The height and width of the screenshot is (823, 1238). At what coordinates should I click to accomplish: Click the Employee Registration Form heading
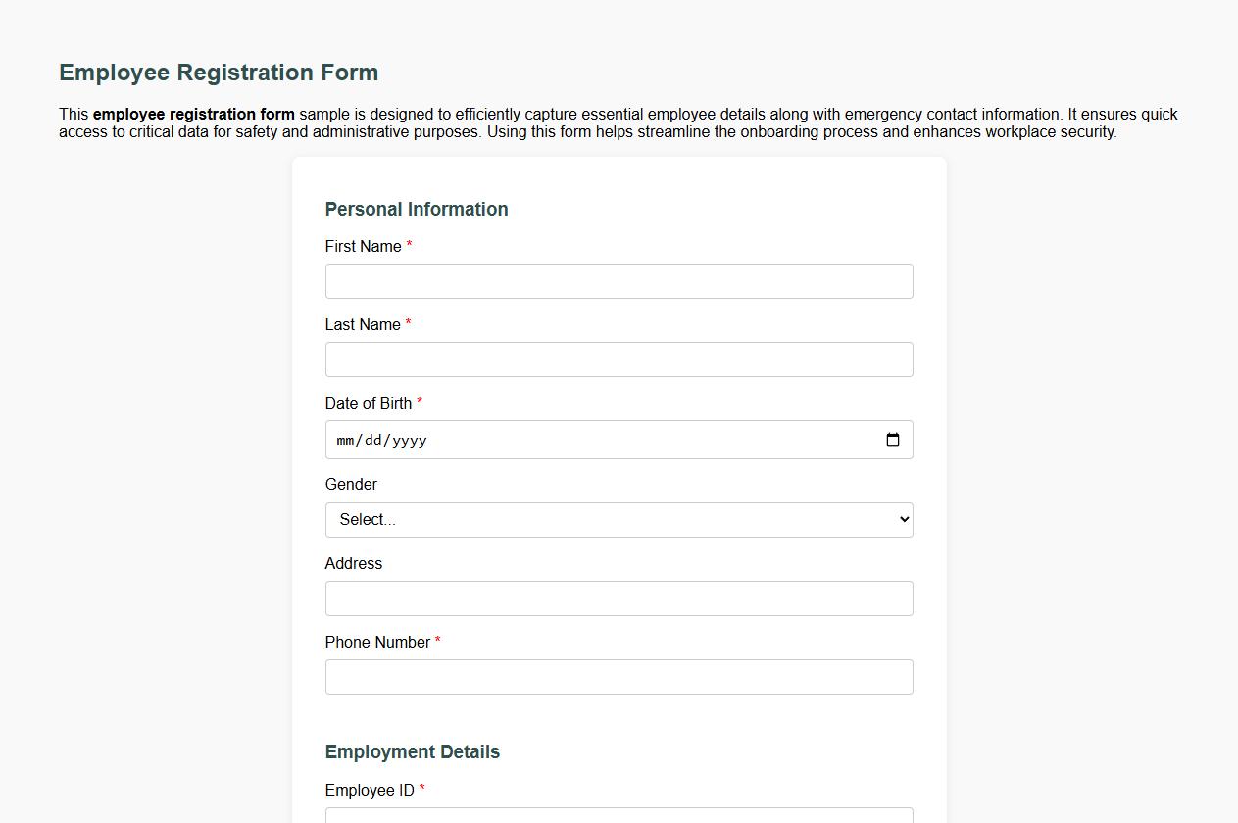coord(218,73)
